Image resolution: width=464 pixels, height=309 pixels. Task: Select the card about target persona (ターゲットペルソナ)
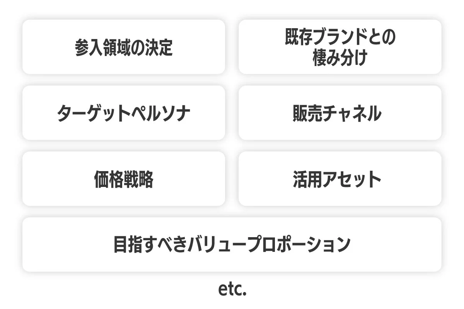click(x=124, y=113)
